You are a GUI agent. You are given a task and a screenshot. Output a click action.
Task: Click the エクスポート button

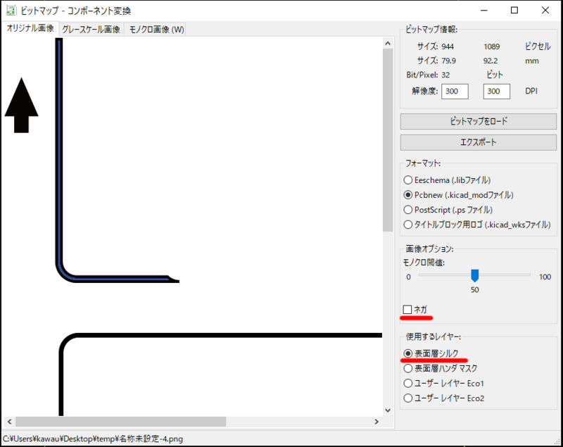[x=478, y=142]
